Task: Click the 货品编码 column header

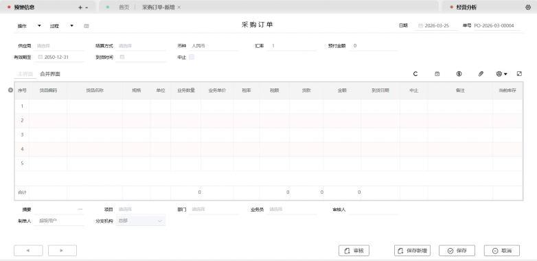Action: tap(48, 90)
